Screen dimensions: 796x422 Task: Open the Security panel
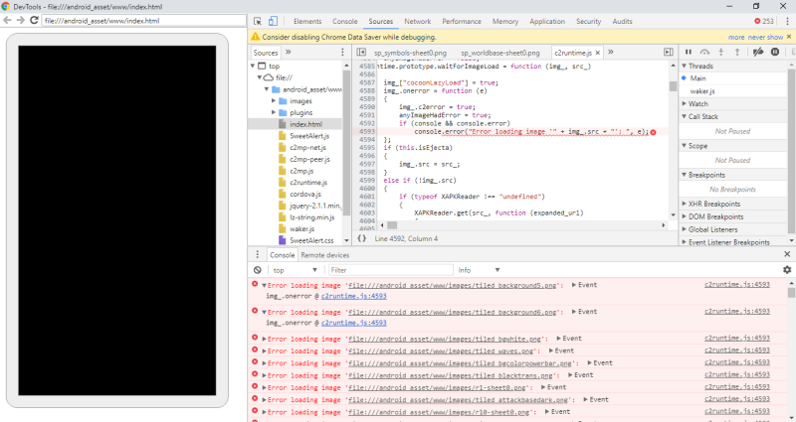tap(588, 21)
